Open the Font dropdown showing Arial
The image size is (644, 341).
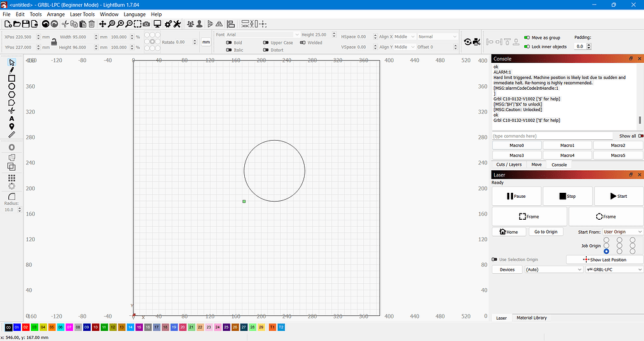pos(263,35)
